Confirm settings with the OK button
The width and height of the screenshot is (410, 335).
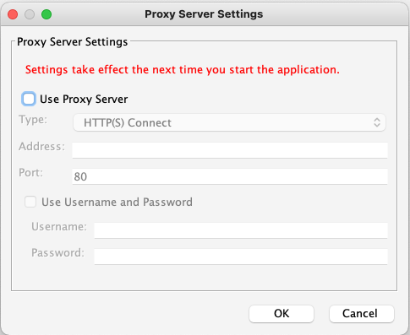(x=282, y=314)
